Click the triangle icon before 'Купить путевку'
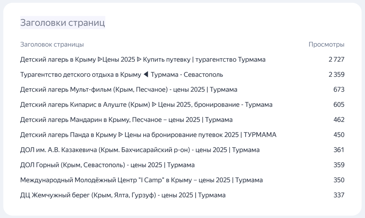Screen dimensions: 365x218 (x=139, y=59)
